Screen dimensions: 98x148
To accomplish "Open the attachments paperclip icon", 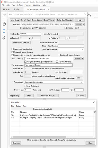I will [x=4, y=38].
